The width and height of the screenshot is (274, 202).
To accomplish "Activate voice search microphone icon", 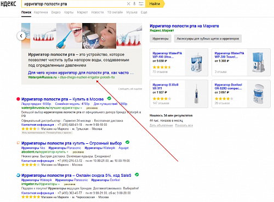I will [134, 4].
